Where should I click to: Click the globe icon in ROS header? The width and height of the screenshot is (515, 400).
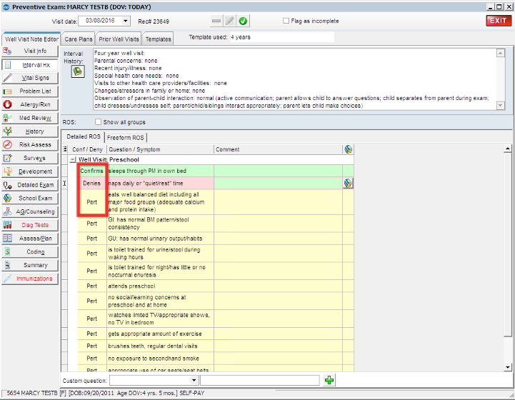(348, 149)
